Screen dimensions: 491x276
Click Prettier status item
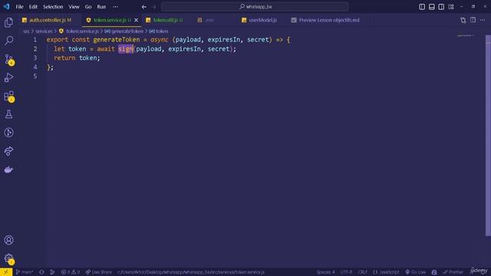click(453, 272)
